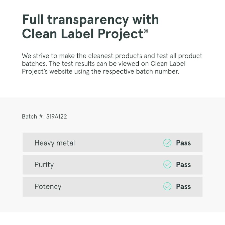Image resolution: width=225 pixels, height=225 pixels.
Task: Click the batch code S19A122
Action: pos(57,116)
